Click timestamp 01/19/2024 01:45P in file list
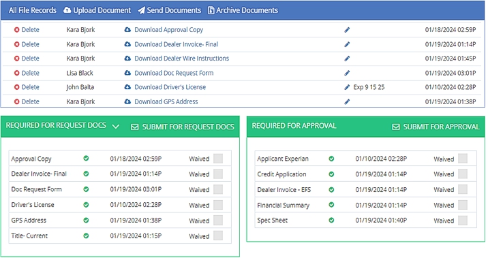The image size is (488, 258). click(451, 59)
